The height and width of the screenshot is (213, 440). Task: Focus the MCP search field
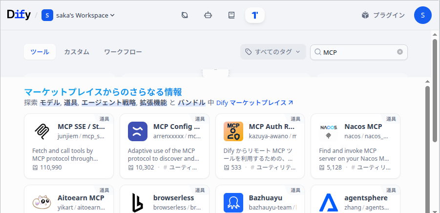(x=358, y=52)
